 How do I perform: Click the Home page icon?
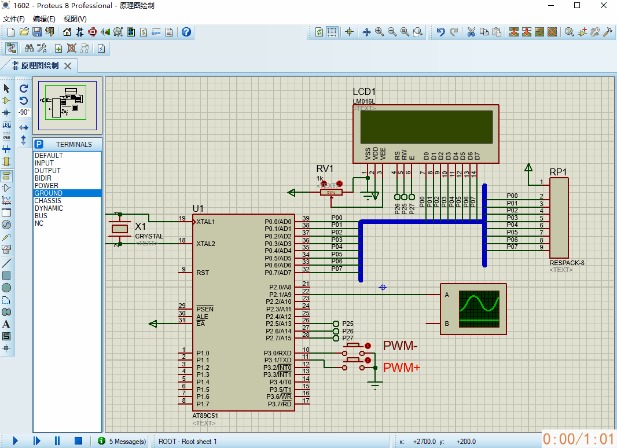pyautogui.click(x=67, y=32)
